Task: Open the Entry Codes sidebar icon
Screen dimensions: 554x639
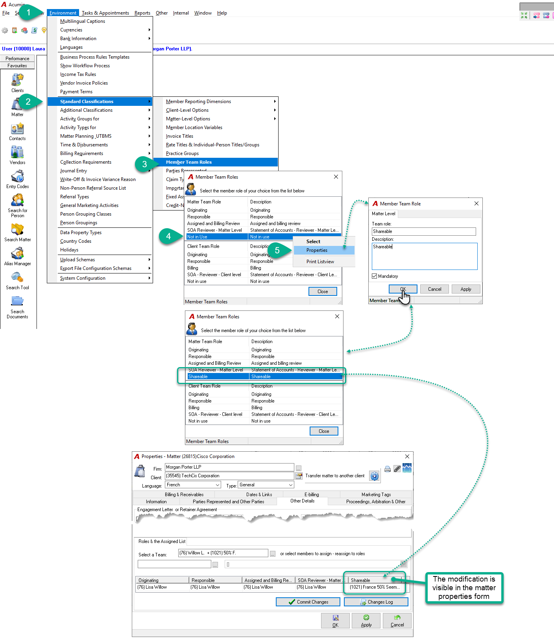Action: (x=17, y=179)
